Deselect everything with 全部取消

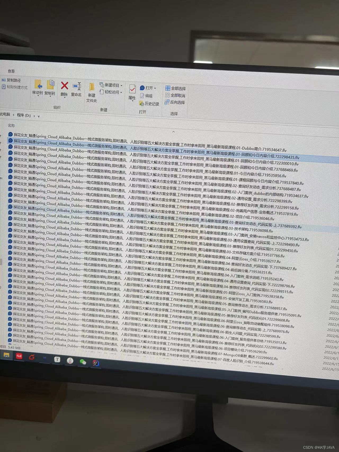tap(175, 95)
